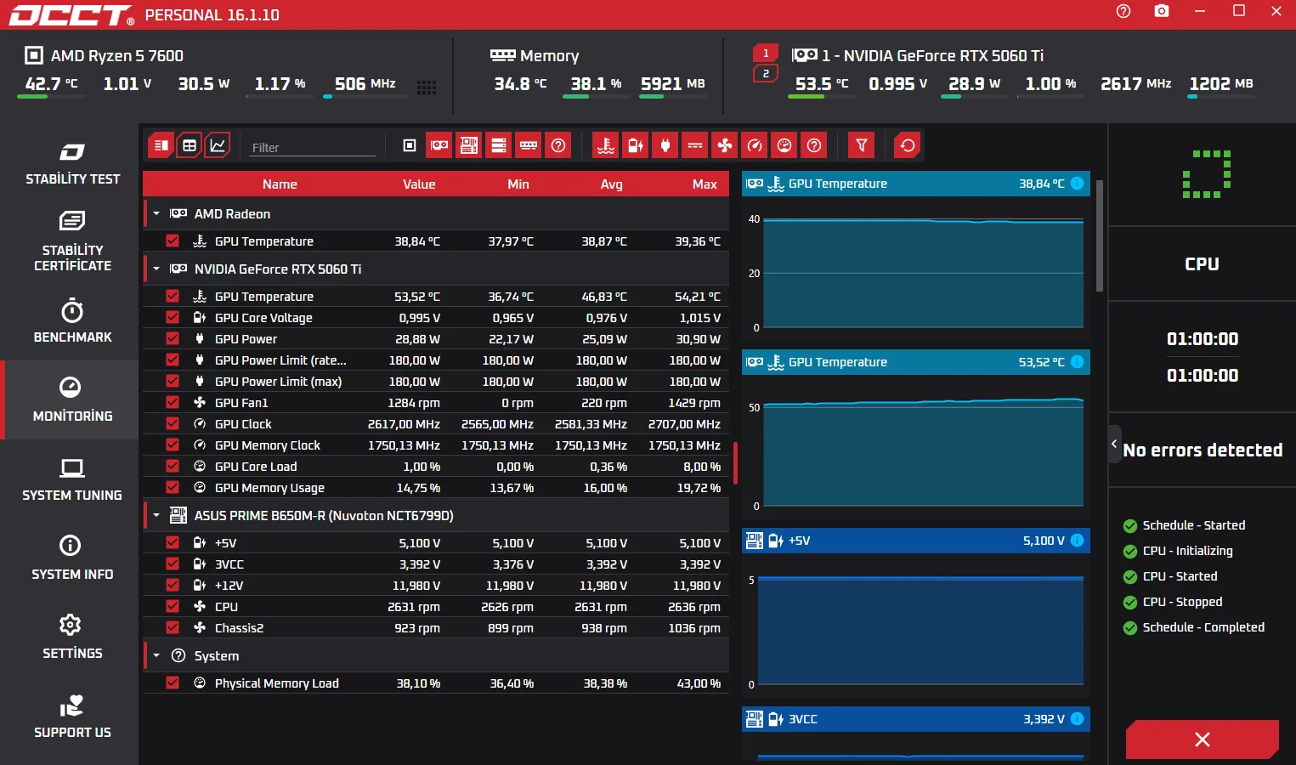
Task: Toggle the fan sensor filter icon
Action: click(725, 145)
